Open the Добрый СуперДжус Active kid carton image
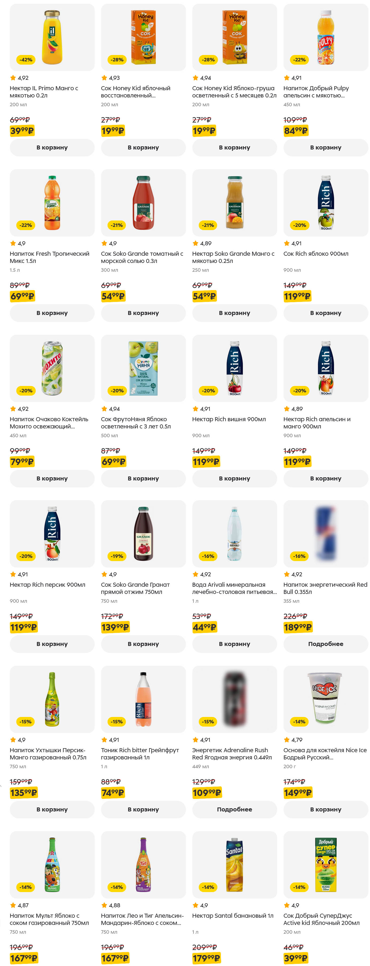The image size is (370, 966). tap(325, 864)
